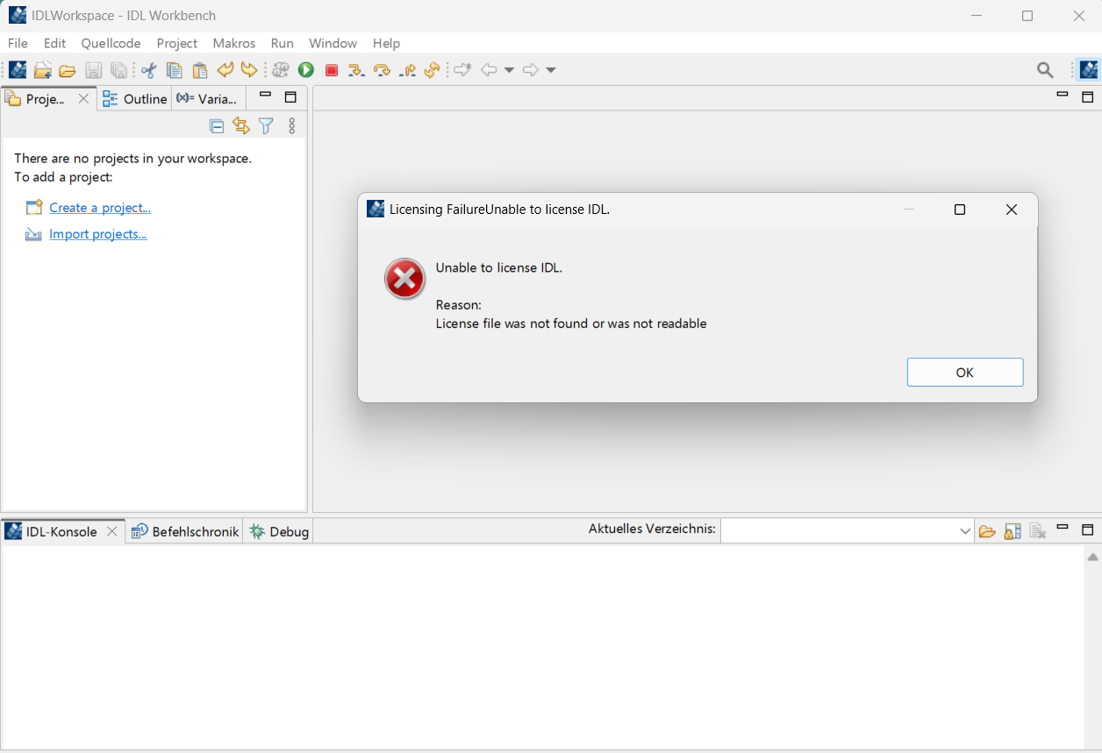Open the File menu

click(x=18, y=43)
